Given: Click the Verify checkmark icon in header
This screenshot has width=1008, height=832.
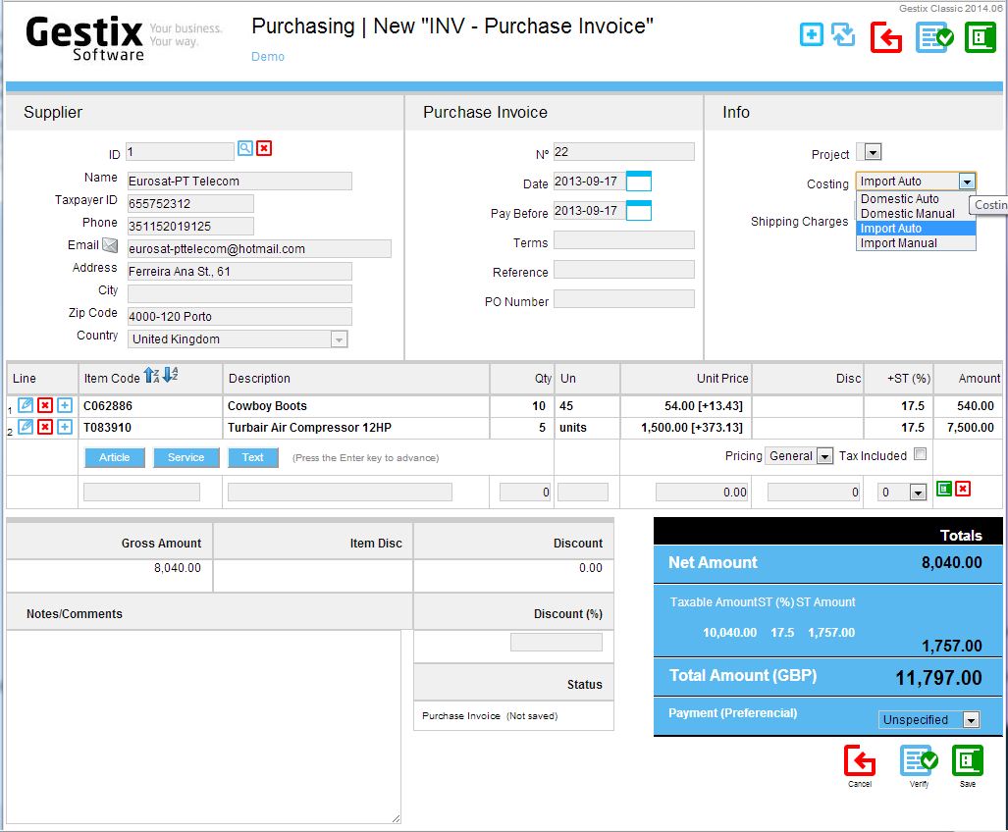Looking at the screenshot, I should (934, 37).
